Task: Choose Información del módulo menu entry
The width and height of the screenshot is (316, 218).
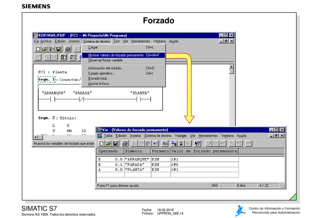Action: coord(123,68)
